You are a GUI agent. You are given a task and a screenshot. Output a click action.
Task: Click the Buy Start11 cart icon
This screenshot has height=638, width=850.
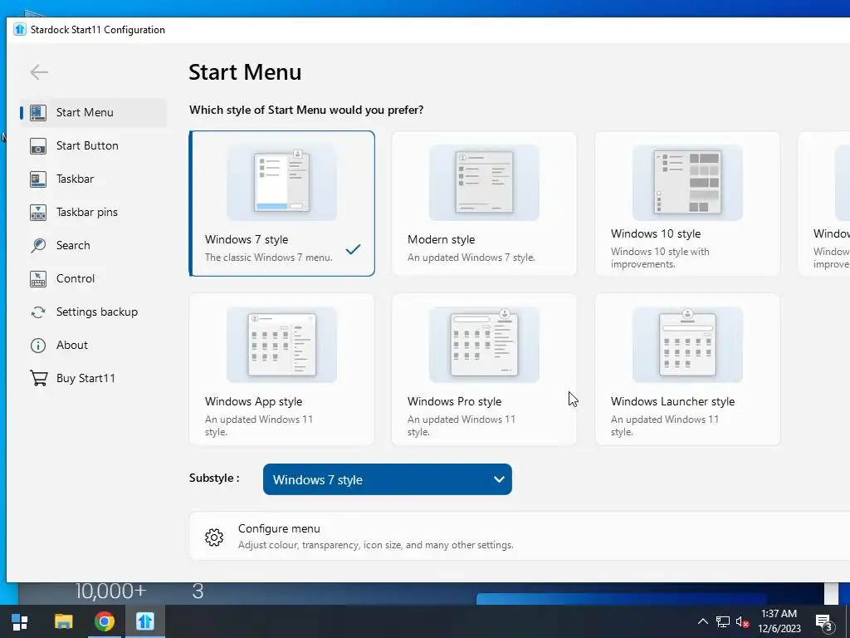click(x=38, y=378)
